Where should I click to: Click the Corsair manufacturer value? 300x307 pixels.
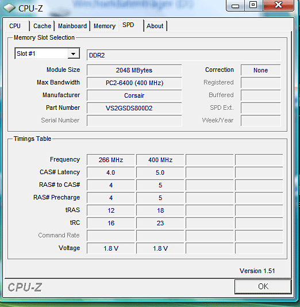coord(134,95)
